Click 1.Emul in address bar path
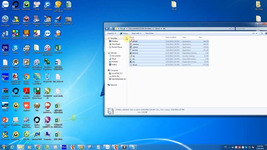The height and width of the screenshot is (150, 267). 157,29
